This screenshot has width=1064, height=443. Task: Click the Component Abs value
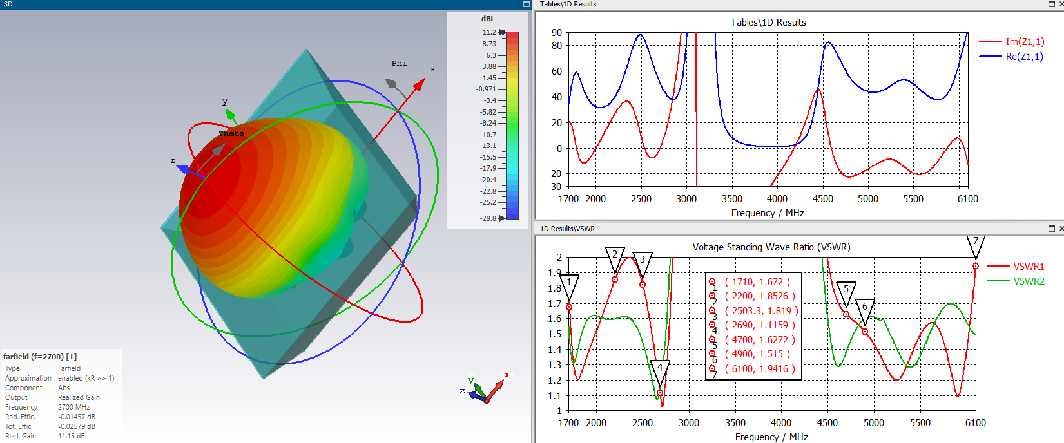[64, 388]
